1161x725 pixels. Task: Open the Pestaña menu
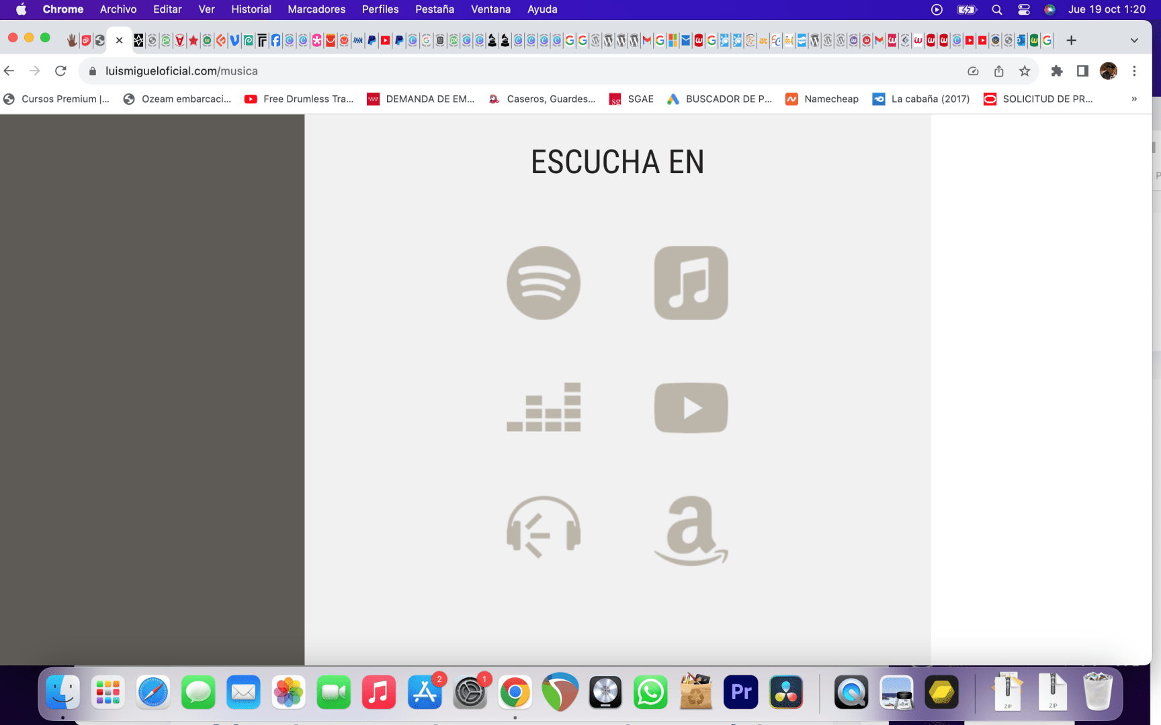435,9
